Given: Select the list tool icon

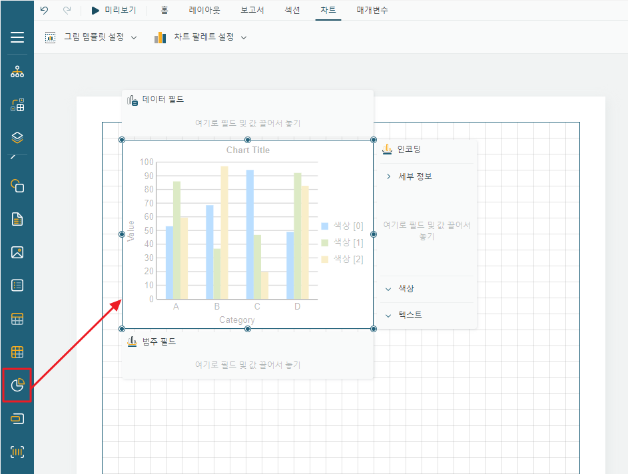Looking at the screenshot, I should (x=17, y=286).
